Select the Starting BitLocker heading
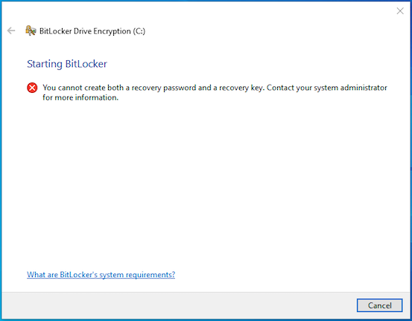Image resolution: width=412 pixels, height=321 pixels. click(67, 64)
